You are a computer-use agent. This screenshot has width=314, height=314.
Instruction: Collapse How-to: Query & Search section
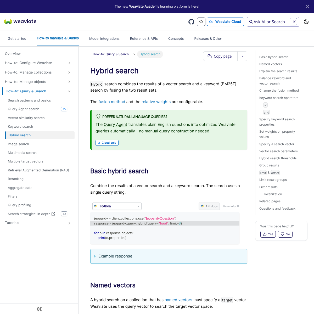[69, 91]
